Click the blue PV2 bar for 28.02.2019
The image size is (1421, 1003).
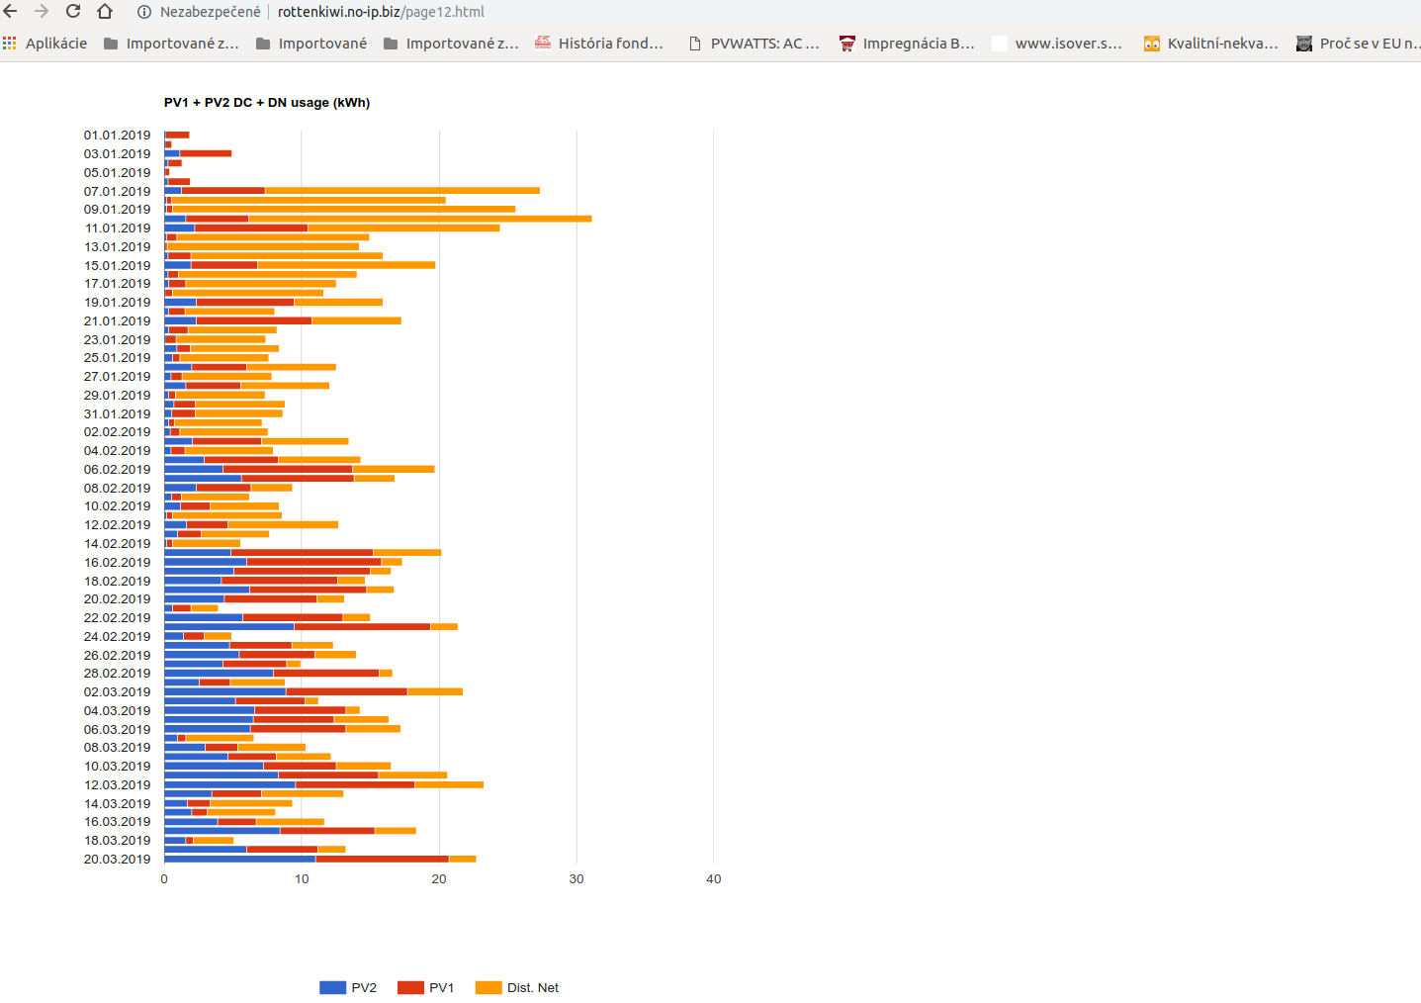coord(219,674)
